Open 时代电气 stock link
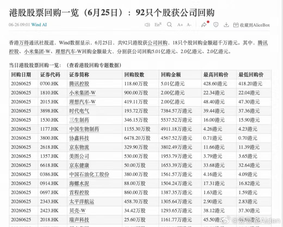The image size is (283, 227). pyautogui.click(x=79, y=111)
